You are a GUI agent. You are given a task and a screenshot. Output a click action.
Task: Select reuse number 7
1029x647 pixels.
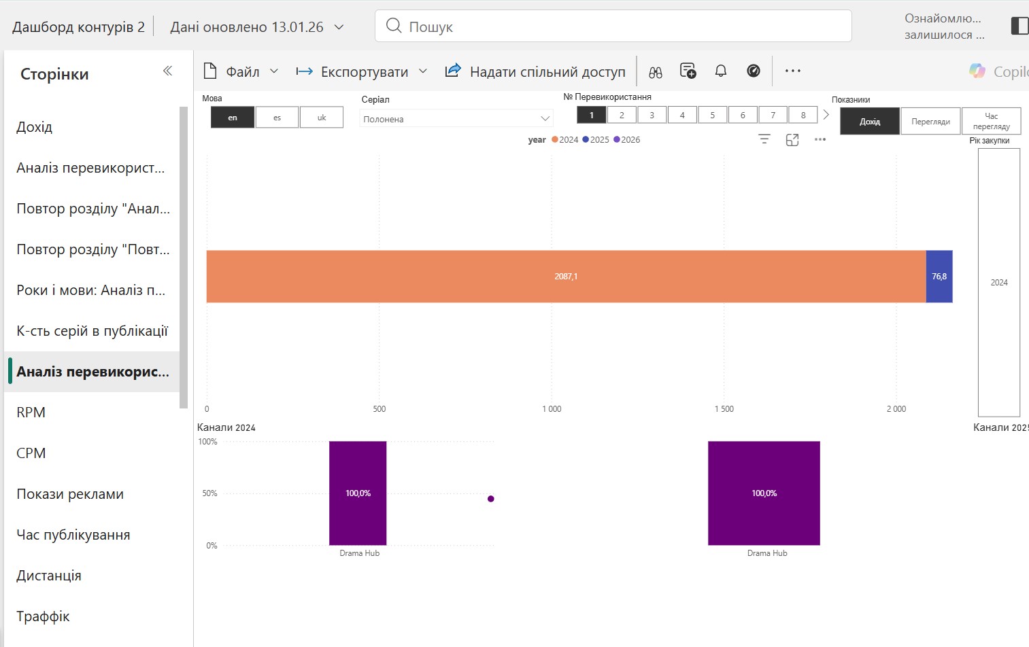[773, 115]
